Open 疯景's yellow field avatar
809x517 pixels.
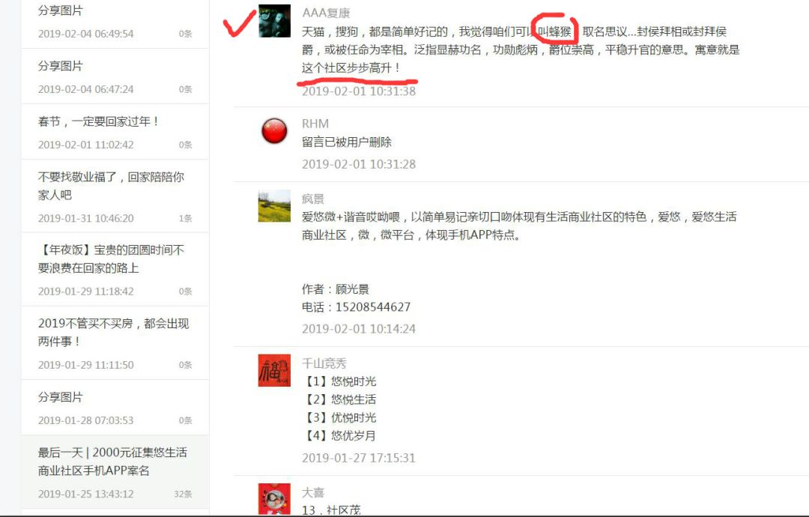coord(274,206)
